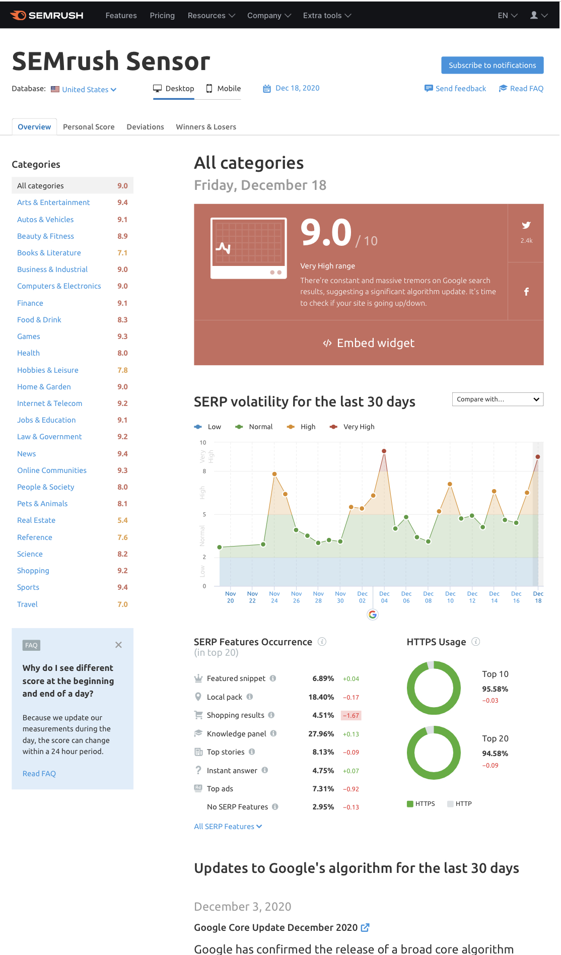Expand United States database selector
The width and height of the screenshot is (561, 955).
[84, 90]
